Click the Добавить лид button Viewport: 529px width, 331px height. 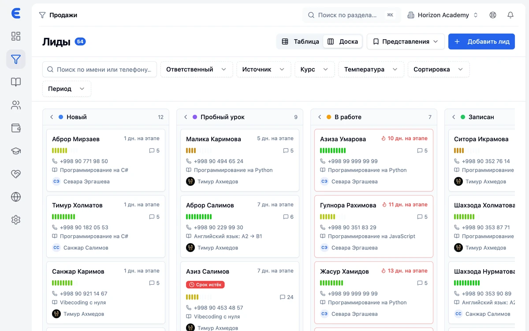click(x=481, y=41)
